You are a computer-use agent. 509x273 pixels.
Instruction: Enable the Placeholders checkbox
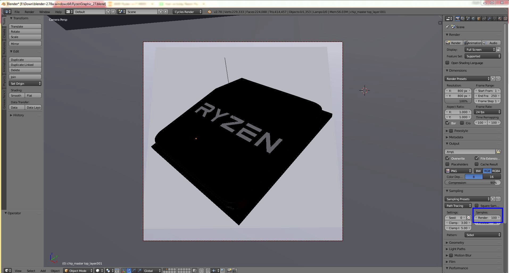[x=448, y=164]
